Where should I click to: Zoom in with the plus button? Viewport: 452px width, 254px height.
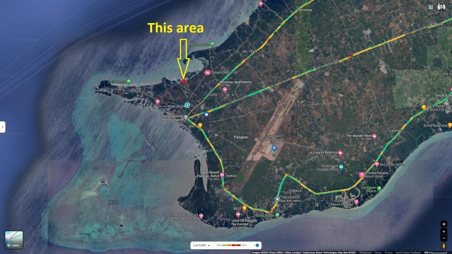(x=444, y=232)
